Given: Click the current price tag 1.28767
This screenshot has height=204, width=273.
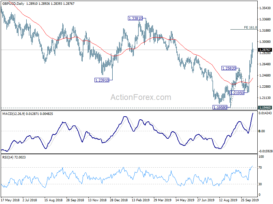Looking at the screenshot, I should click(265, 50).
